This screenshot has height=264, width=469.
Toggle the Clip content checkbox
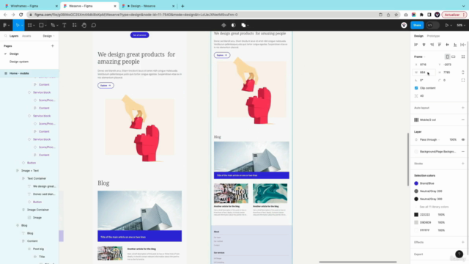(x=416, y=88)
